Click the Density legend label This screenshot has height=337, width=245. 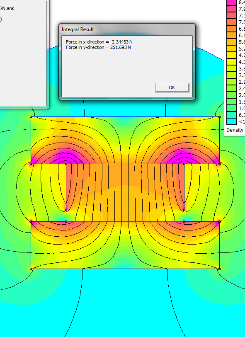(x=235, y=130)
